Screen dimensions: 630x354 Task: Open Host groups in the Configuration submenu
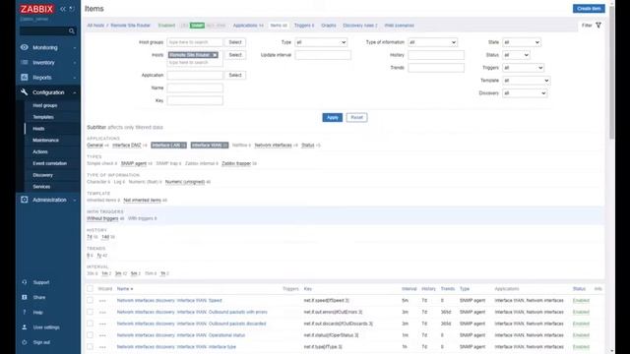coord(45,105)
